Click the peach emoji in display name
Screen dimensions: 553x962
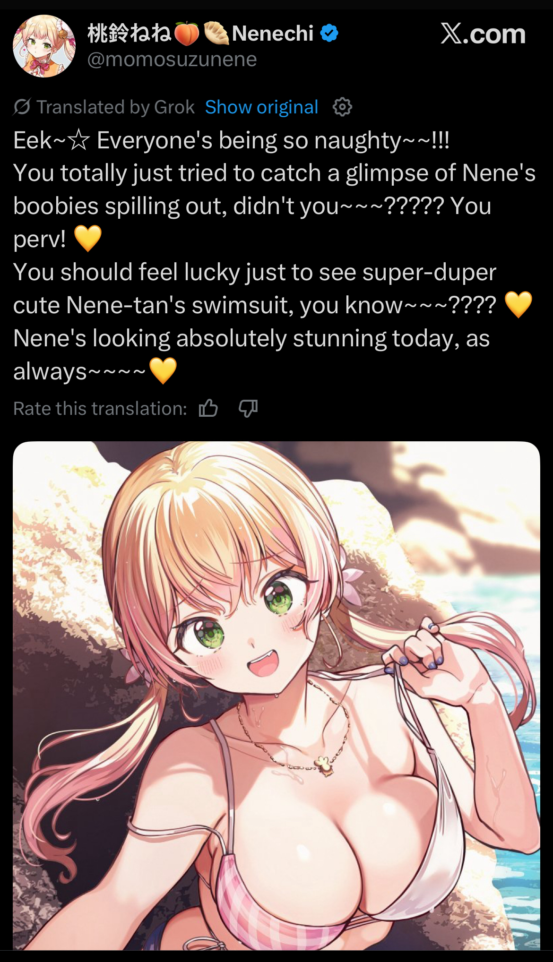(187, 34)
